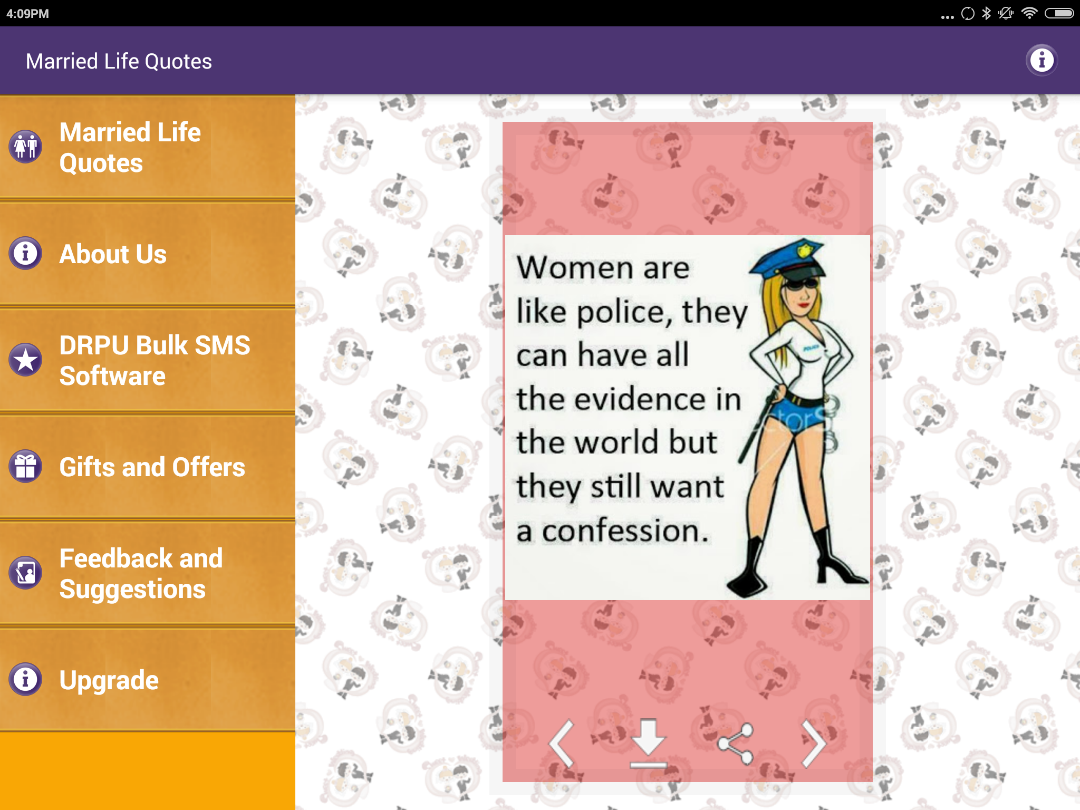Screen dimensions: 1080x810
Task: Click the star icon for DRPU Bulk SMS
Action: pyautogui.click(x=25, y=360)
